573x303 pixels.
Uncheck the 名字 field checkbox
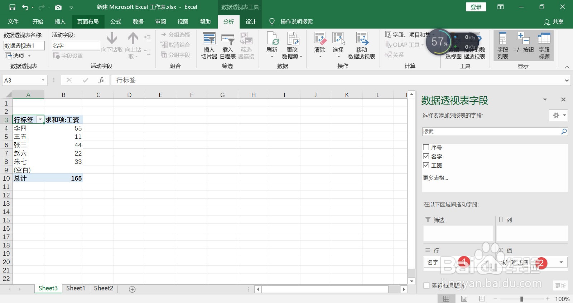426,156
